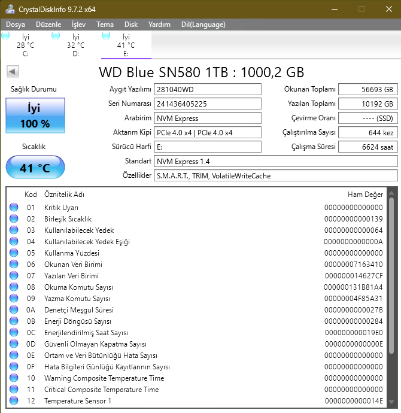Select the Okunan Veri Birimi attribute name
401x413 pixels.
point(73,264)
